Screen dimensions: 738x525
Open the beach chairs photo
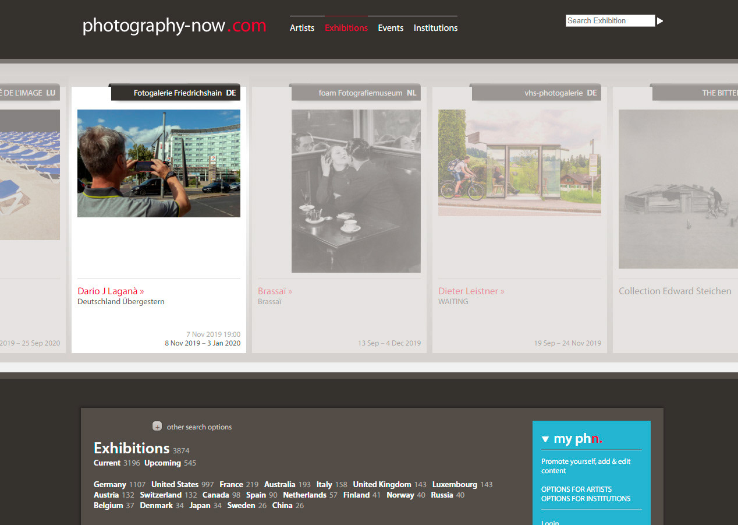30,175
